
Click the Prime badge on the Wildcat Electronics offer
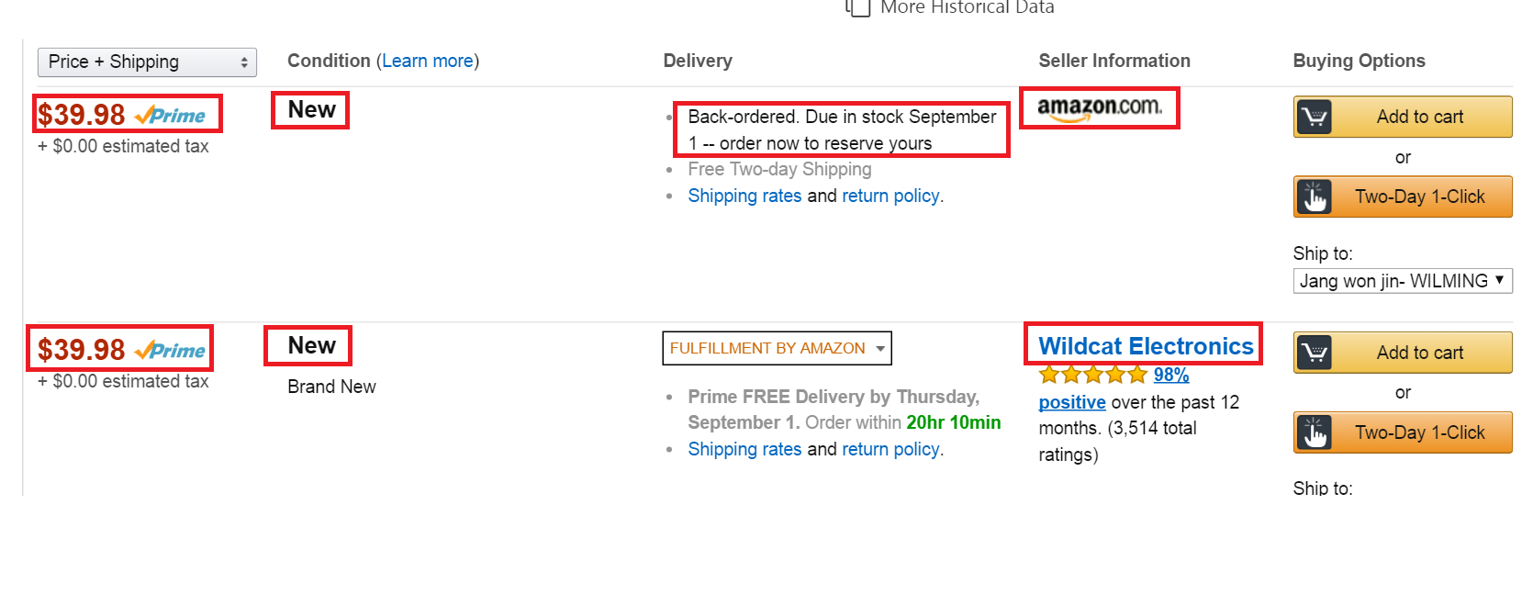[x=171, y=351]
